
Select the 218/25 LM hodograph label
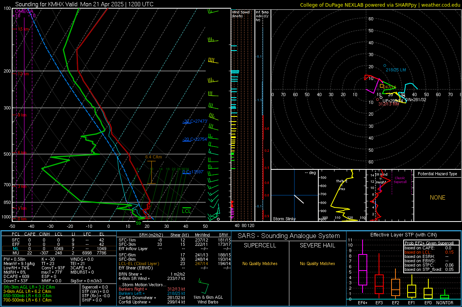click(396, 70)
